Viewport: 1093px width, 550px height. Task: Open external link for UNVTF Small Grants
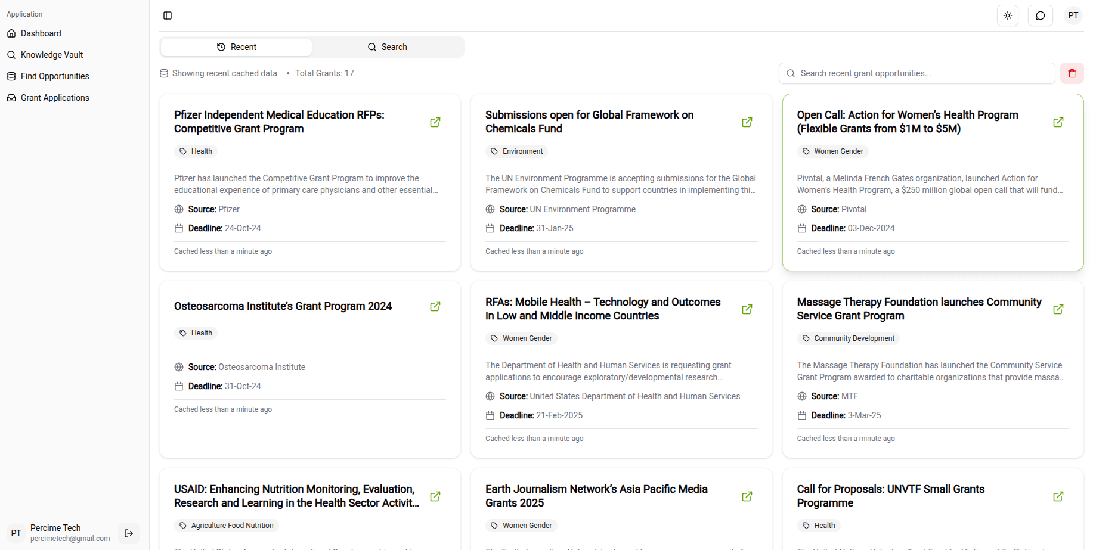pos(1058,496)
